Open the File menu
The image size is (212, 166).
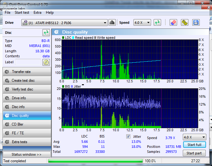pos(8,13)
